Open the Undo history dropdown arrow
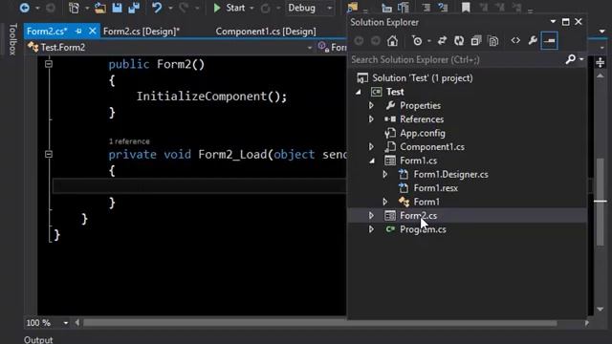The height and width of the screenshot is (344, 612). 170,8
